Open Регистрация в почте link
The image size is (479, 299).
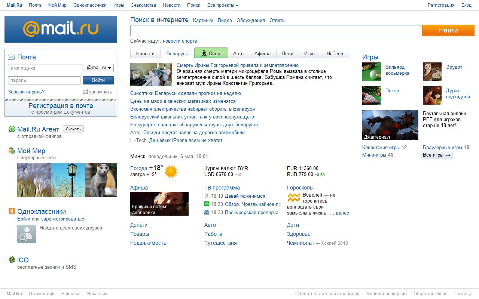point(61,106)
